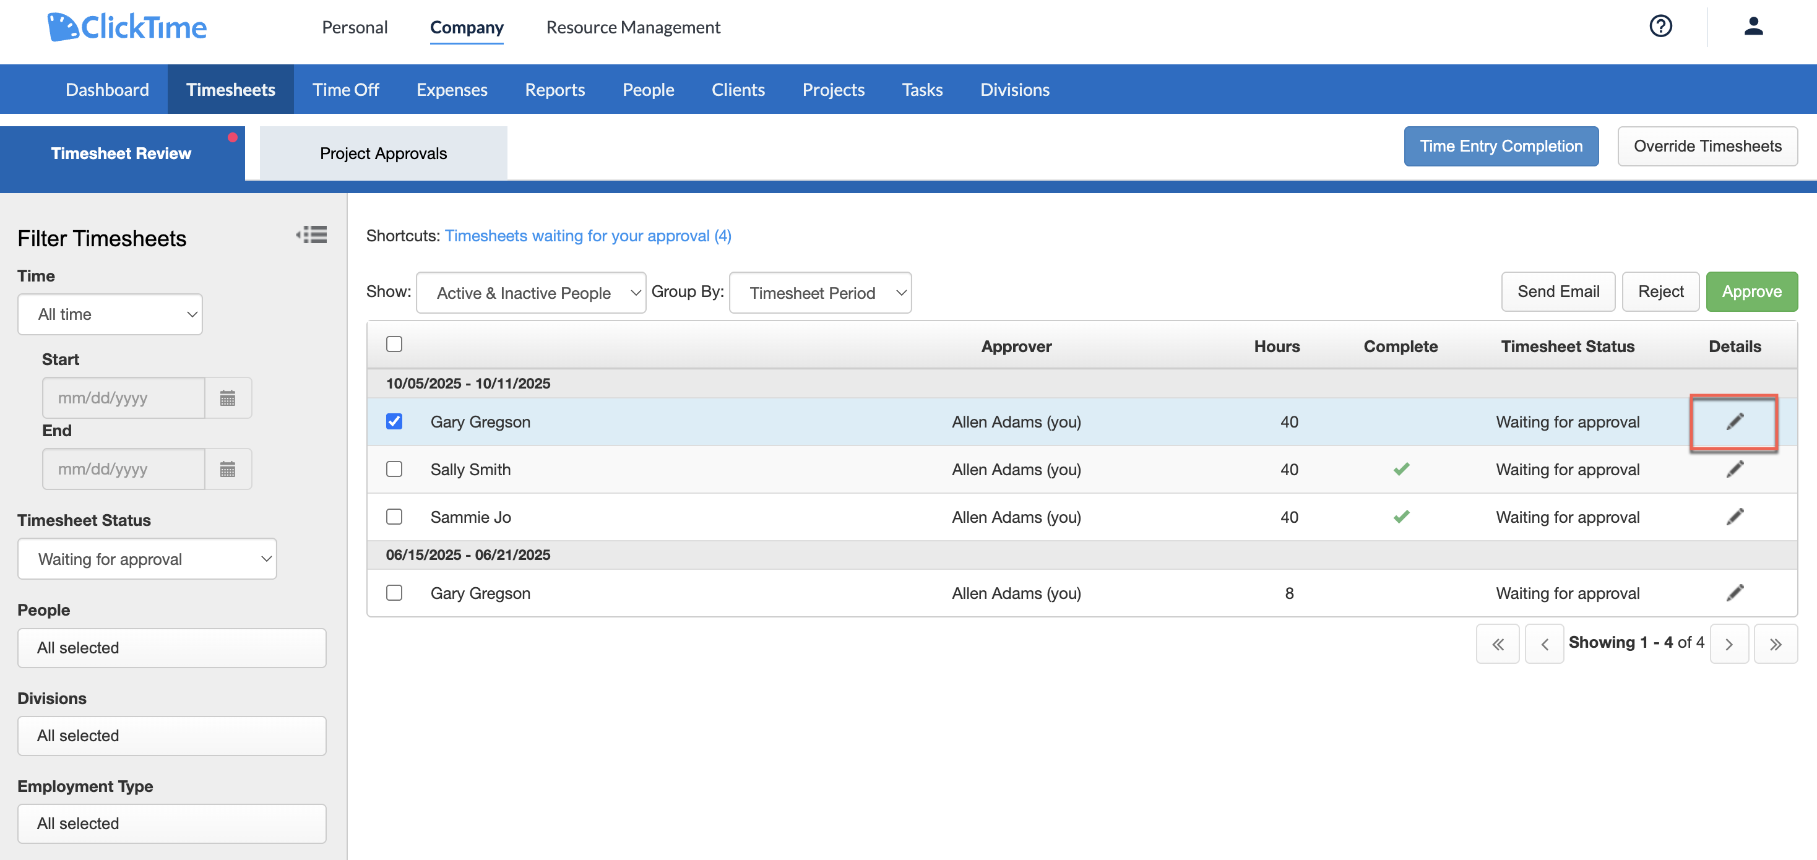Open the People navigation tab
Screen dimensions: 1817x860
648,90
